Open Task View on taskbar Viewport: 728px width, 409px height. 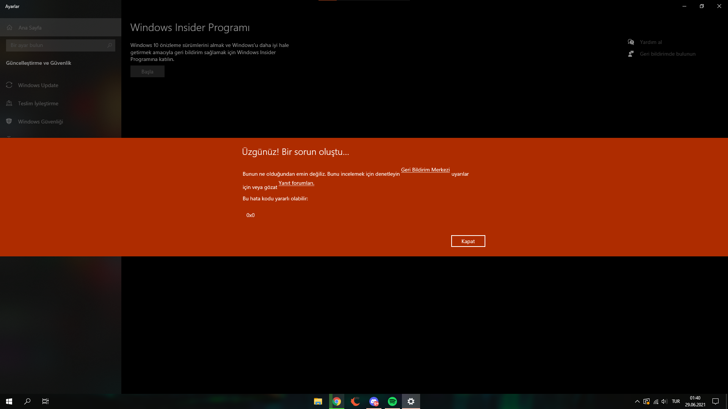45,401
